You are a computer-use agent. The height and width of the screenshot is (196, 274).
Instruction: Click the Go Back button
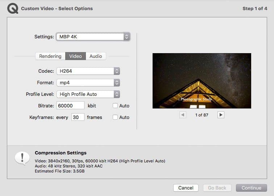coord(217,188)
